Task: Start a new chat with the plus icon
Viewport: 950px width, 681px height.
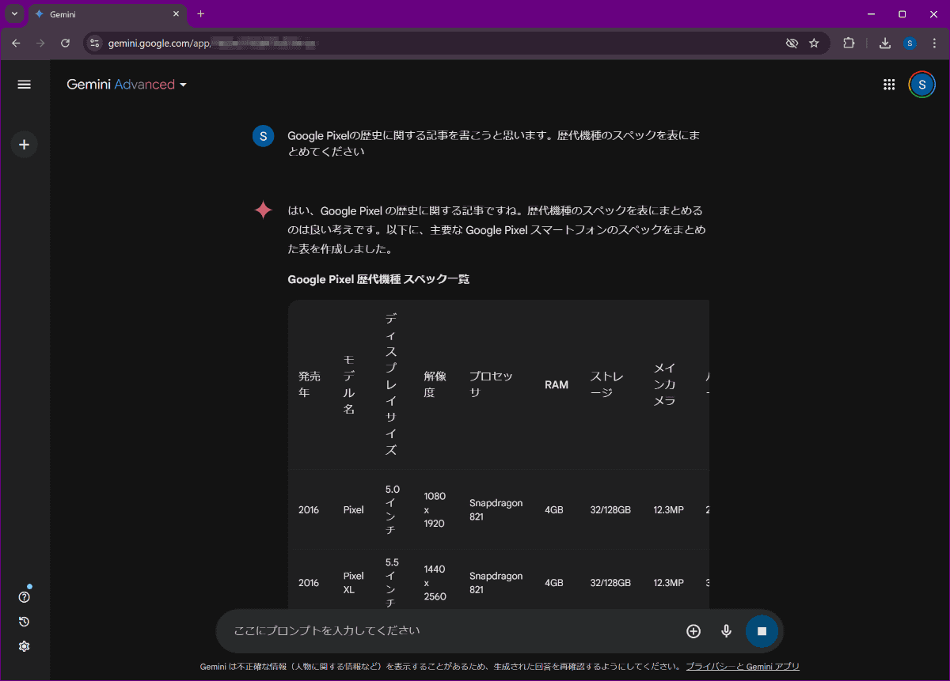Action: coord(24,144)
